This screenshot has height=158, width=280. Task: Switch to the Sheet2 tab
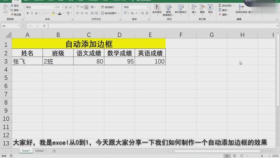click(39, 151)
